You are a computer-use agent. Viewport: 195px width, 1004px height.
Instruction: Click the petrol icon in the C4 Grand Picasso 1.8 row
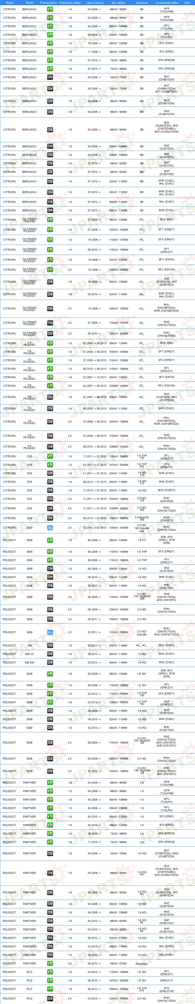click(x=50, y=260)
